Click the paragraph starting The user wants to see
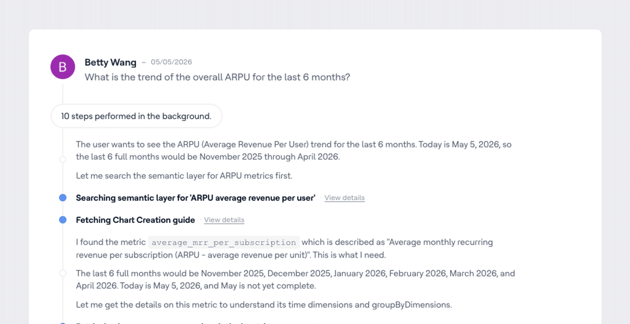This screenshot has height=324, width=630. click(x=294, y=150)
